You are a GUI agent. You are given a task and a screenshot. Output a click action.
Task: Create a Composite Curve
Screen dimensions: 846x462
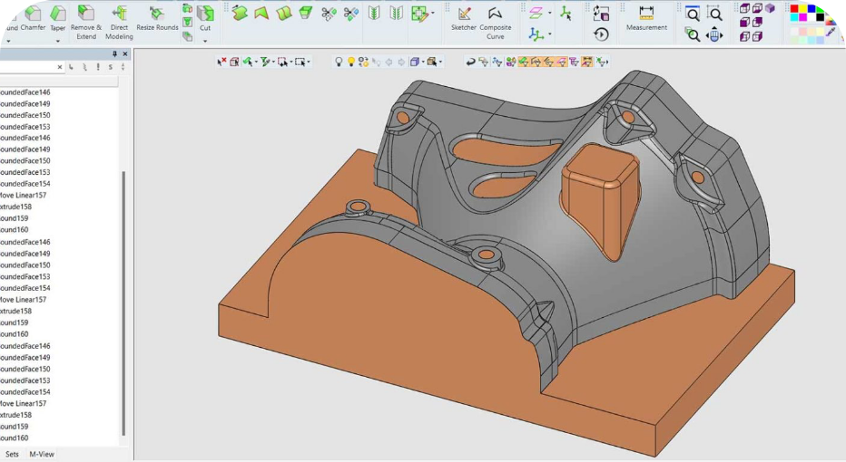496,22
